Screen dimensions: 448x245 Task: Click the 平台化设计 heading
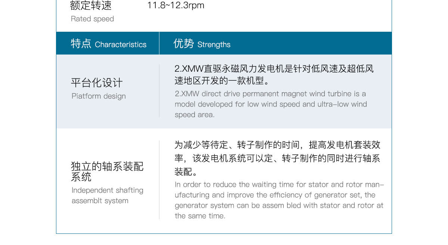click(97, 83)
